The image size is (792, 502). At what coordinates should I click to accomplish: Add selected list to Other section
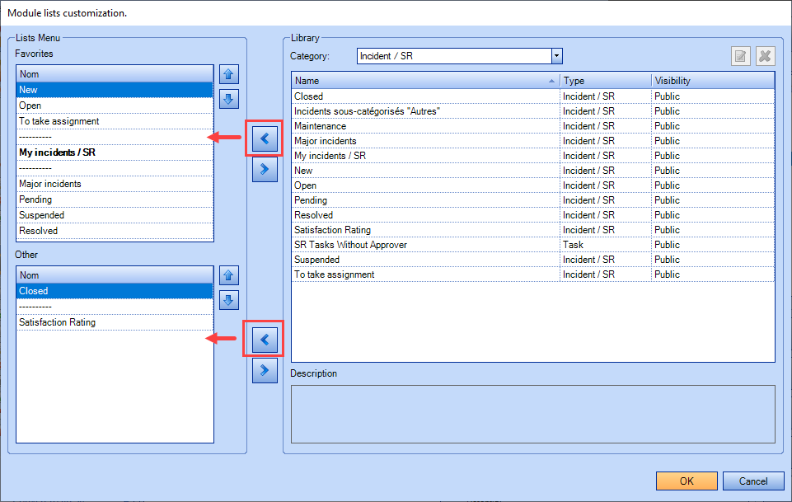click(x=264, y=339)
